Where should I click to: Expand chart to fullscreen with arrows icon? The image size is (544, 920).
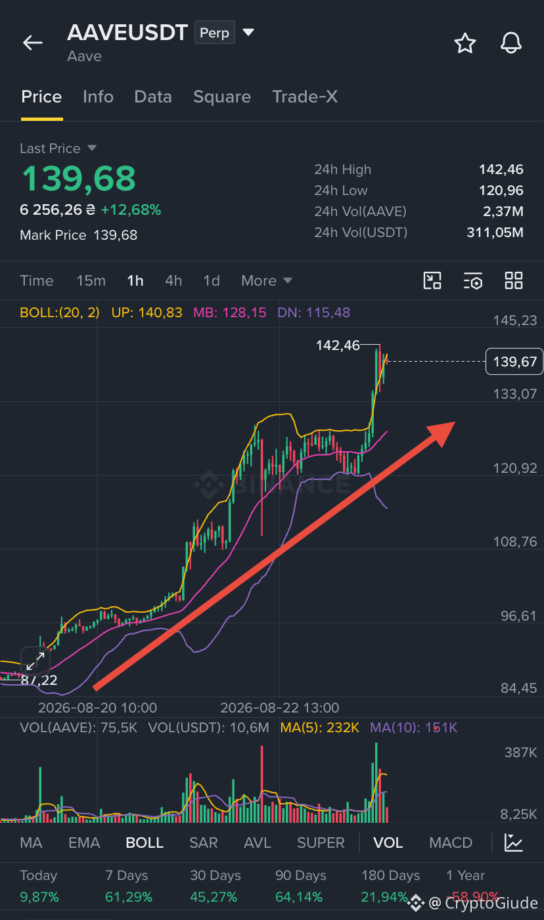35,661
